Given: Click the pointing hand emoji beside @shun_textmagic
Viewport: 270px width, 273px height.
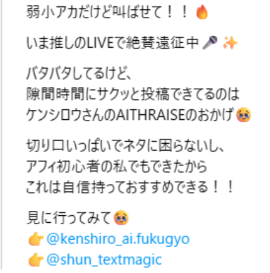Looking at the screenshot, I should coord(36,259).
